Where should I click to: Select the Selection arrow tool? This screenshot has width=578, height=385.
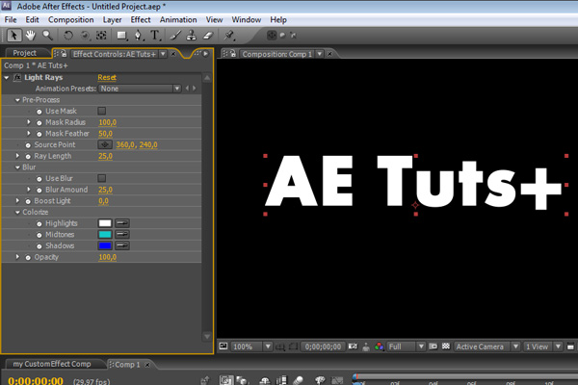pyautogui.click(x=14, y=36)
